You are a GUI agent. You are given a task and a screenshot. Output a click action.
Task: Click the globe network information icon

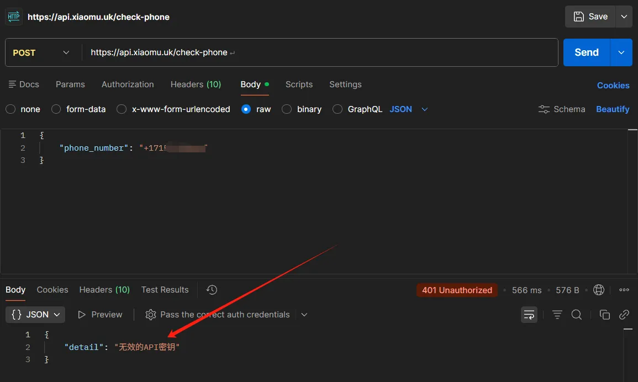point(598,290)
